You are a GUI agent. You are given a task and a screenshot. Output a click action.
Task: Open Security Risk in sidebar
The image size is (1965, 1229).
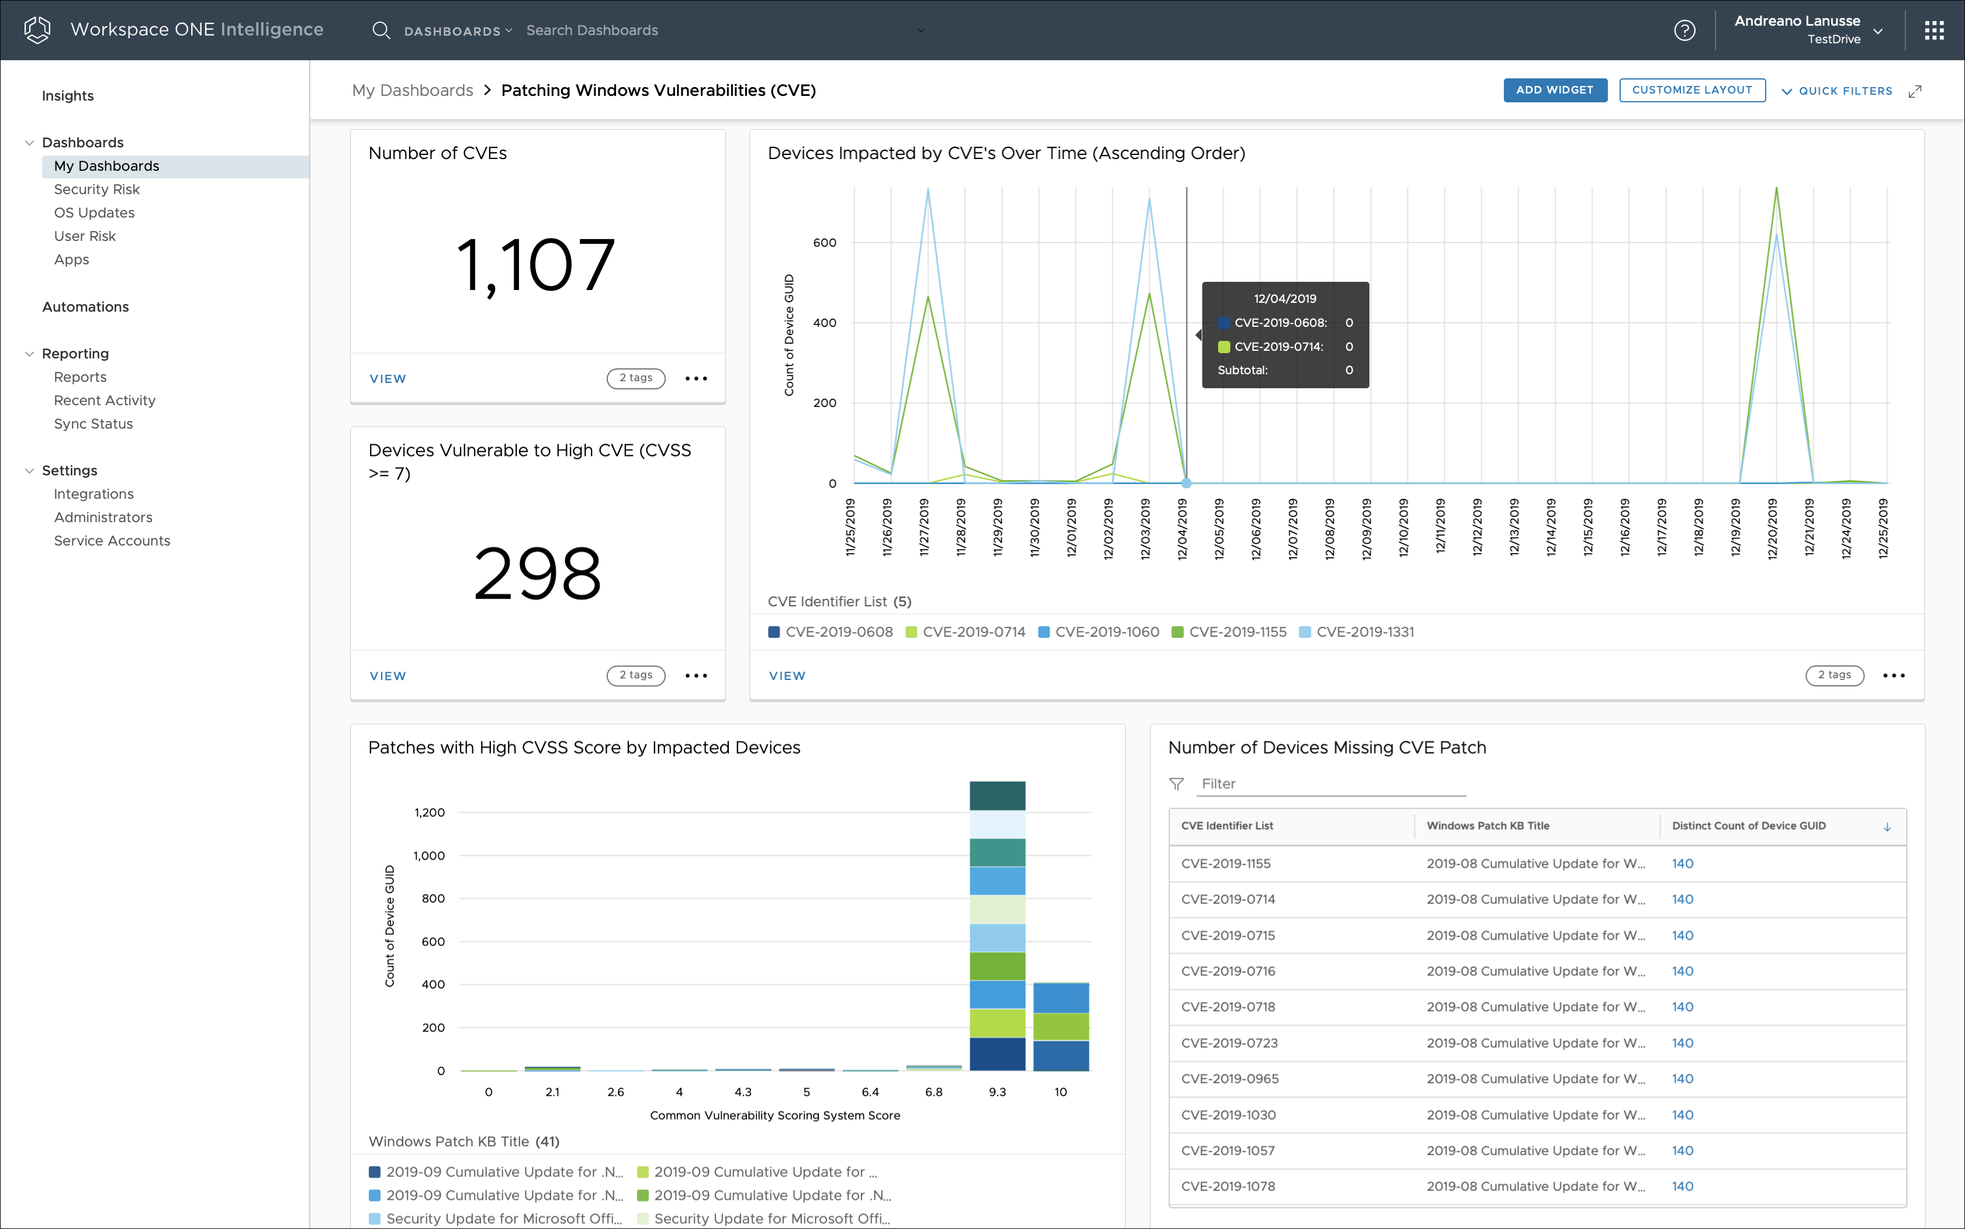click(96, 189)
